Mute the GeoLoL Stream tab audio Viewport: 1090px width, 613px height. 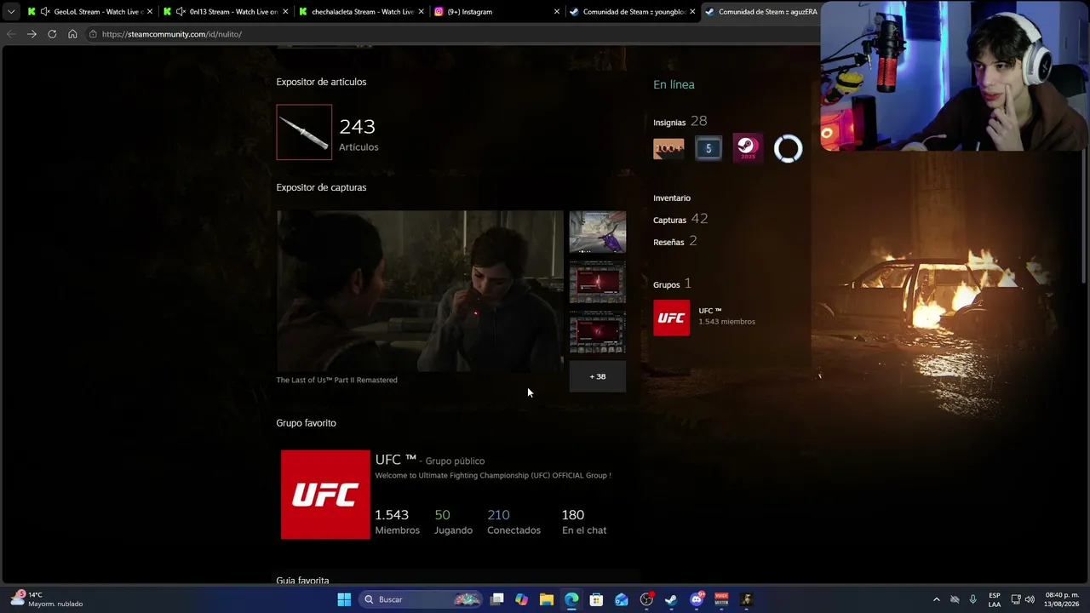(45, 12)
